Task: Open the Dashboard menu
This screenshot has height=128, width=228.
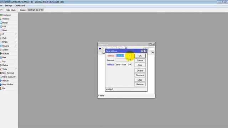Action: point(20,6)
